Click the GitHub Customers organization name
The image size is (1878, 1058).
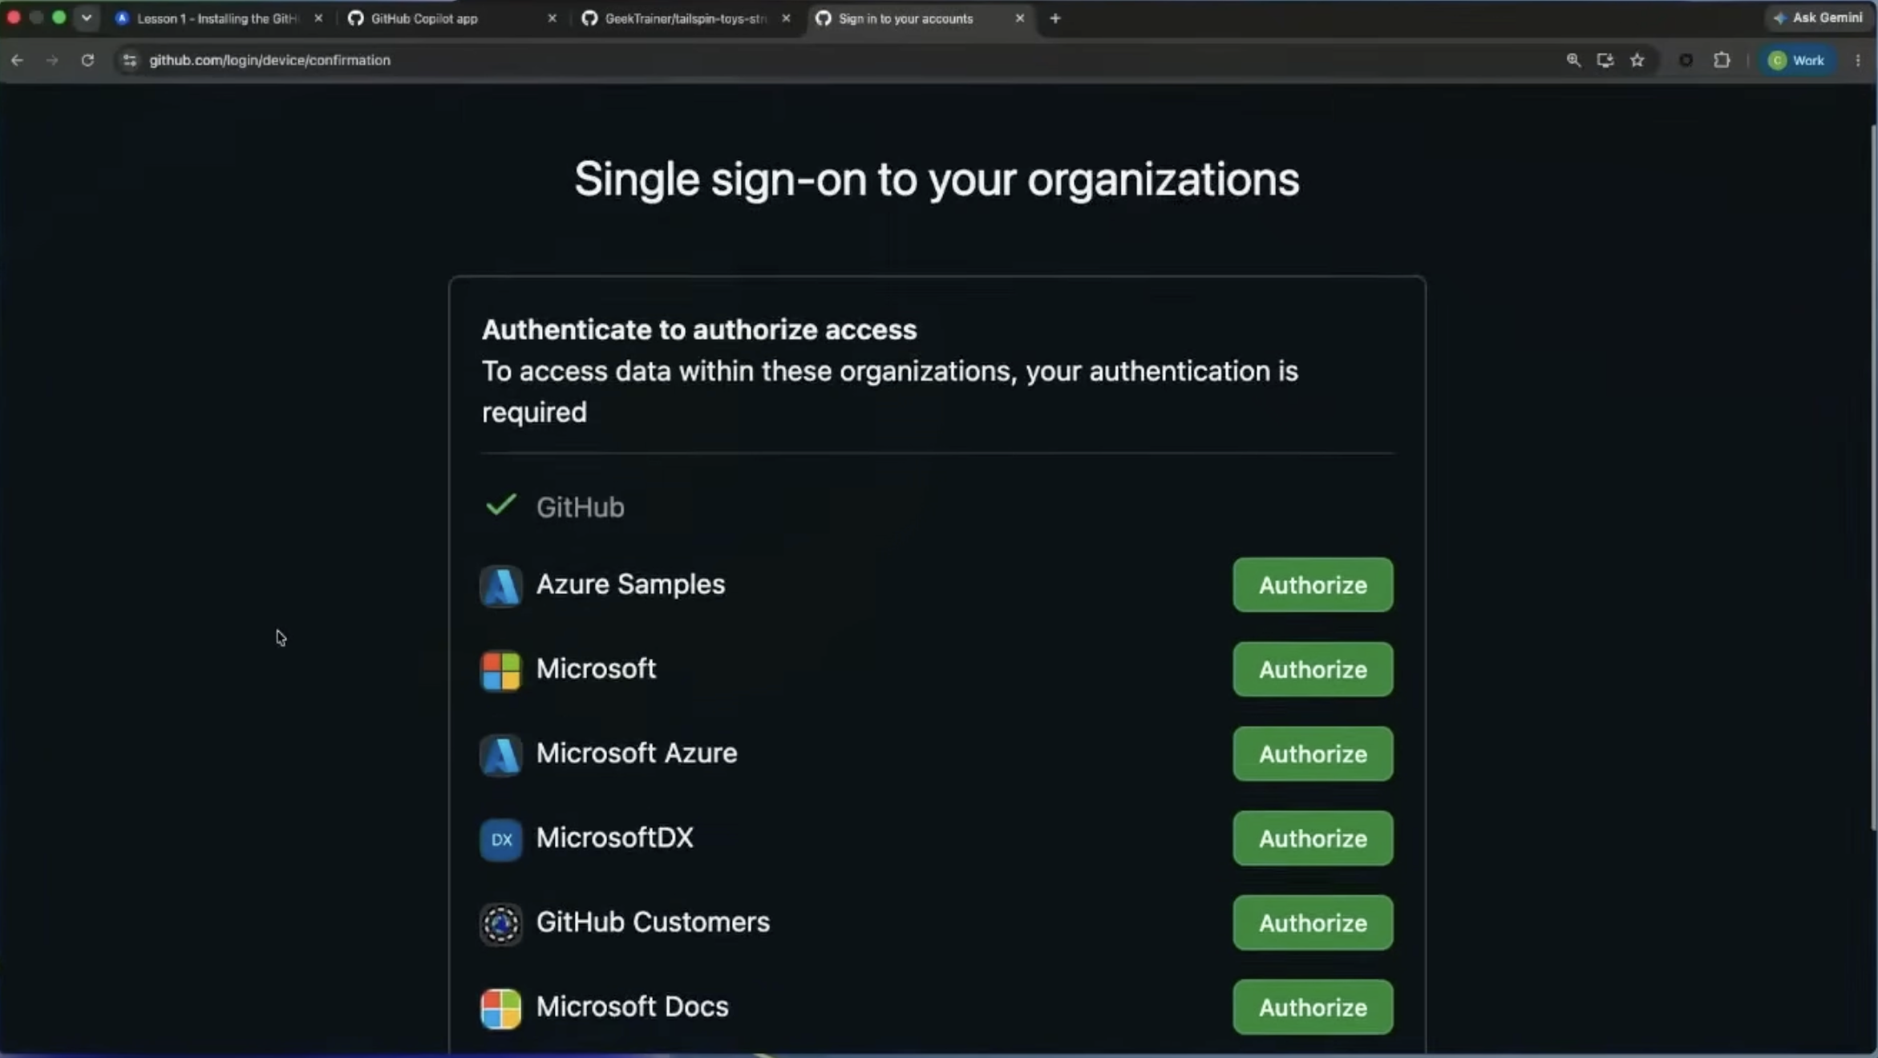tap(653, 922)
